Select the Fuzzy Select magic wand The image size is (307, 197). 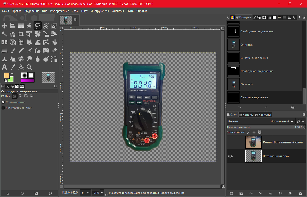point(4,34)
